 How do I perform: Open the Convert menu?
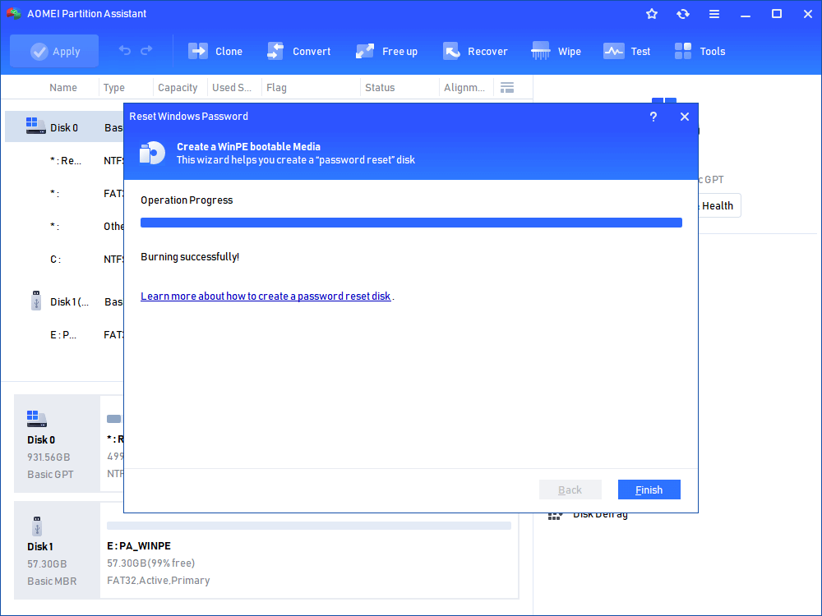pos(299,51)
